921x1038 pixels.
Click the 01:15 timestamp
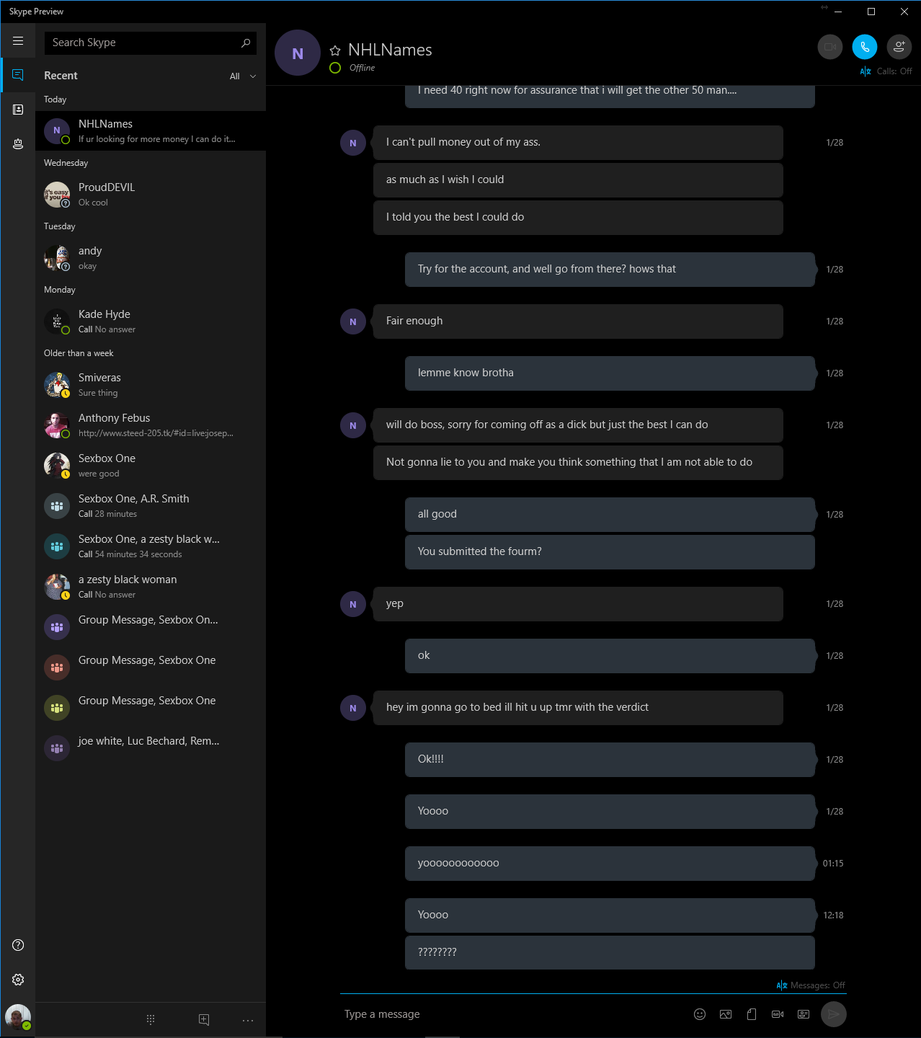click(833, 864)
